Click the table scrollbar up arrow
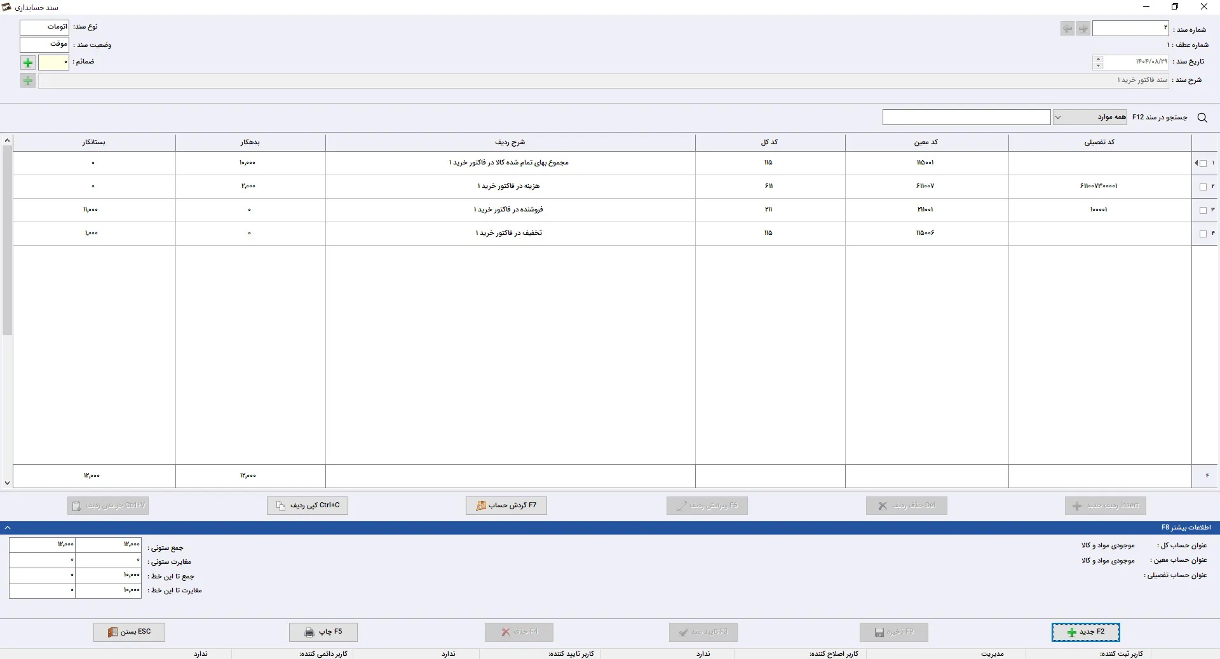 pyautogui.click(x=7, y=140)
